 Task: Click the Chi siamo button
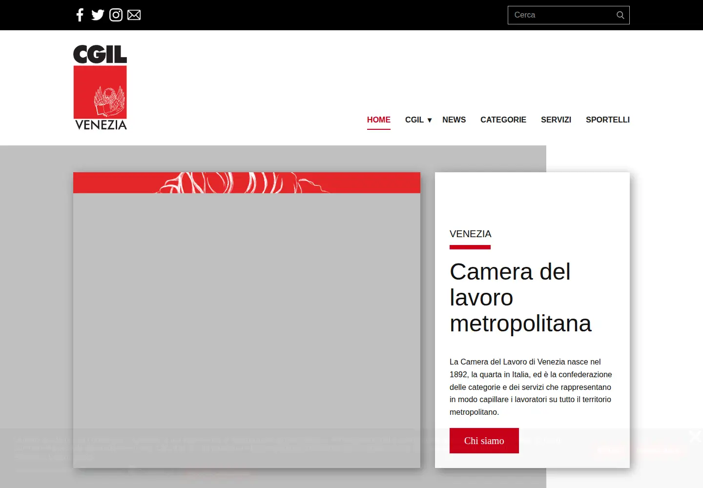point(484,441)
